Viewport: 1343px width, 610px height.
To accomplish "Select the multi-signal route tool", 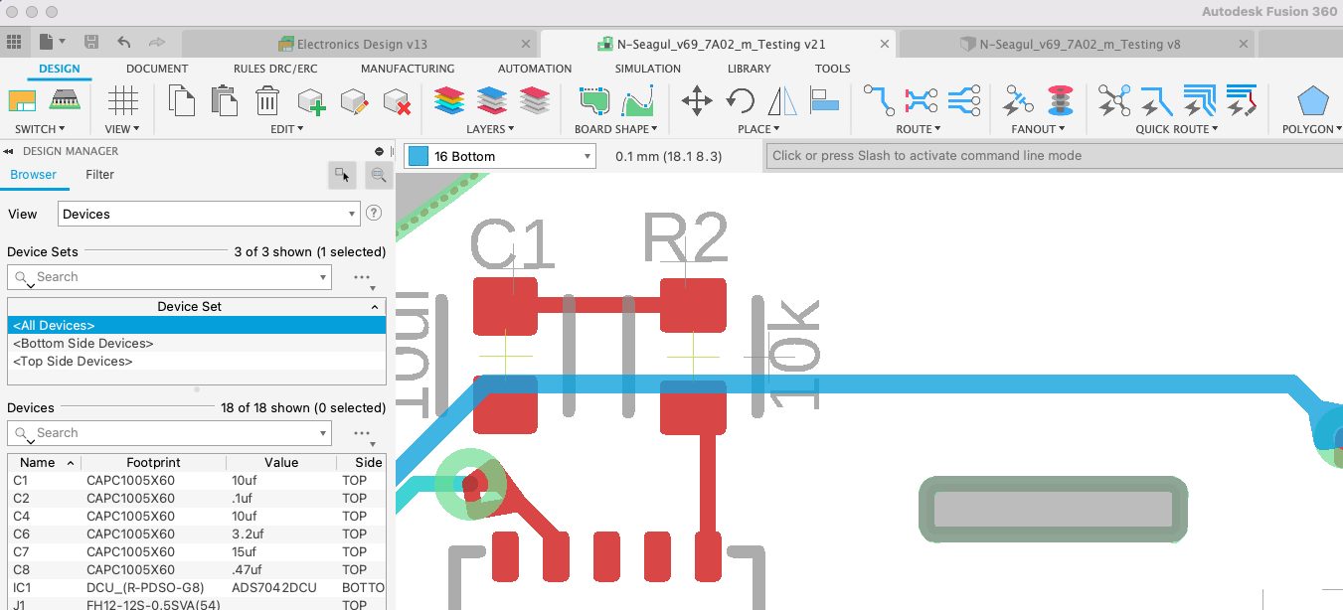I will click(x=964, y=100).
